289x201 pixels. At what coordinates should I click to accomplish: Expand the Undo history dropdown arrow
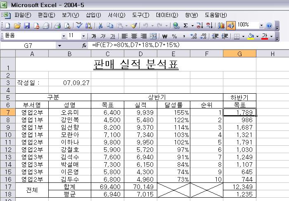[x=152, y=26]
